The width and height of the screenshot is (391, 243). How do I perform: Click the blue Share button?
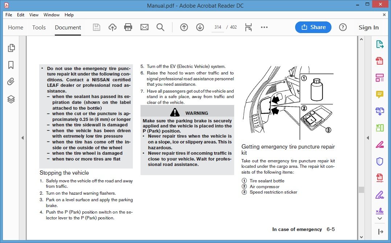pyautogui.click(x=313, y=27)
